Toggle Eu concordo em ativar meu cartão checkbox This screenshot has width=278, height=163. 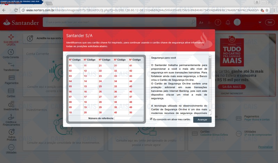[x=151, y=119]
